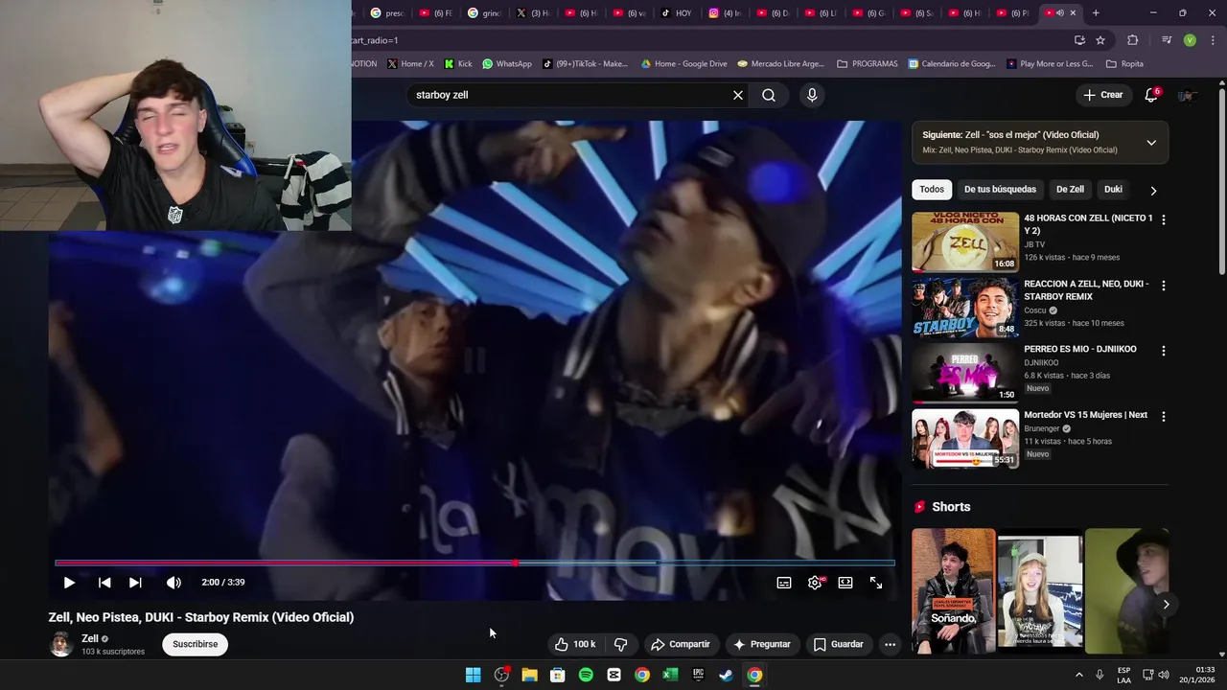
Task: Open the Chrome profile avatar
Action: (x=1190, y=40)
